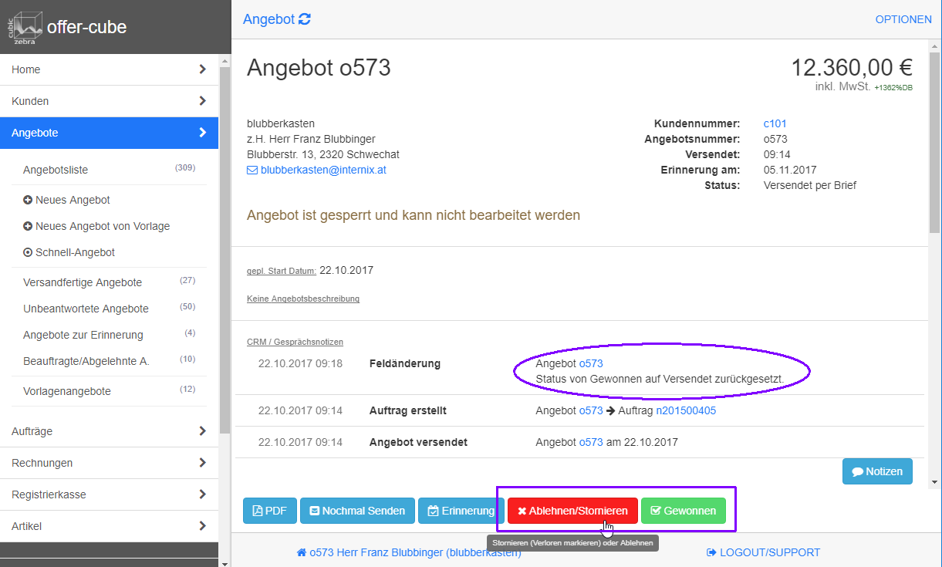Click the target icon of Schnell-Angebot
942x567 pixels.
[28, 252]
